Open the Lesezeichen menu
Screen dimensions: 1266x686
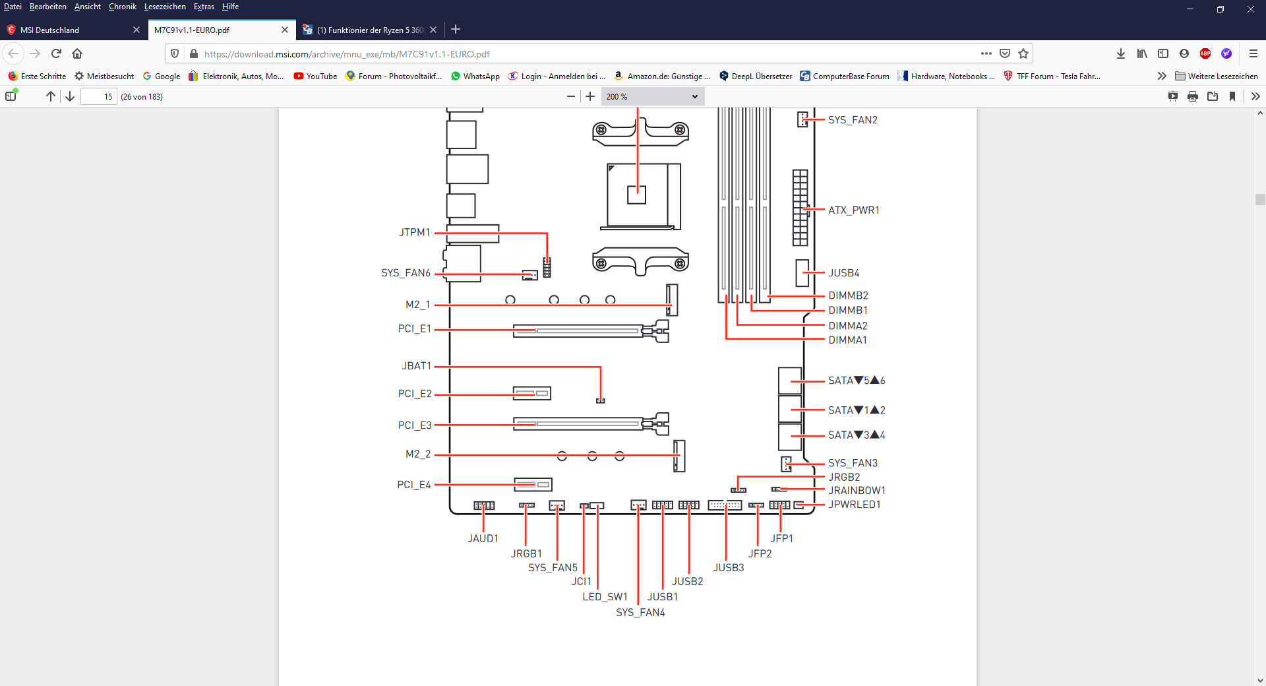[165, 7]
